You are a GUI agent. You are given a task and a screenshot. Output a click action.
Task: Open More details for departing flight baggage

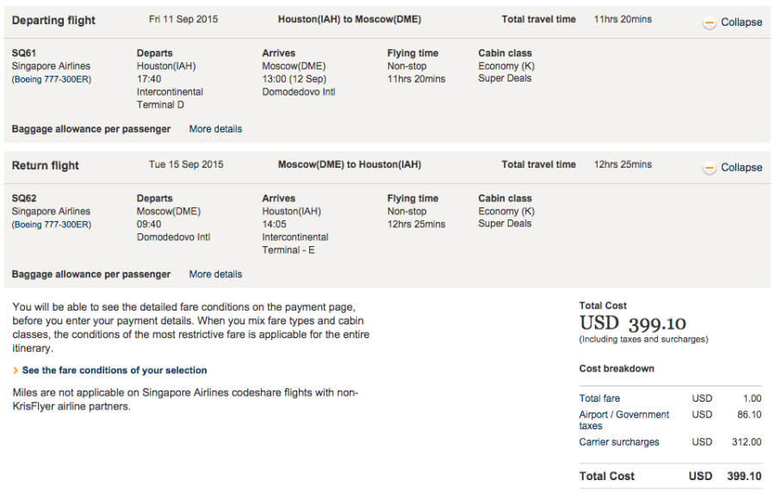pyautogui.click(x=215, y=129)
